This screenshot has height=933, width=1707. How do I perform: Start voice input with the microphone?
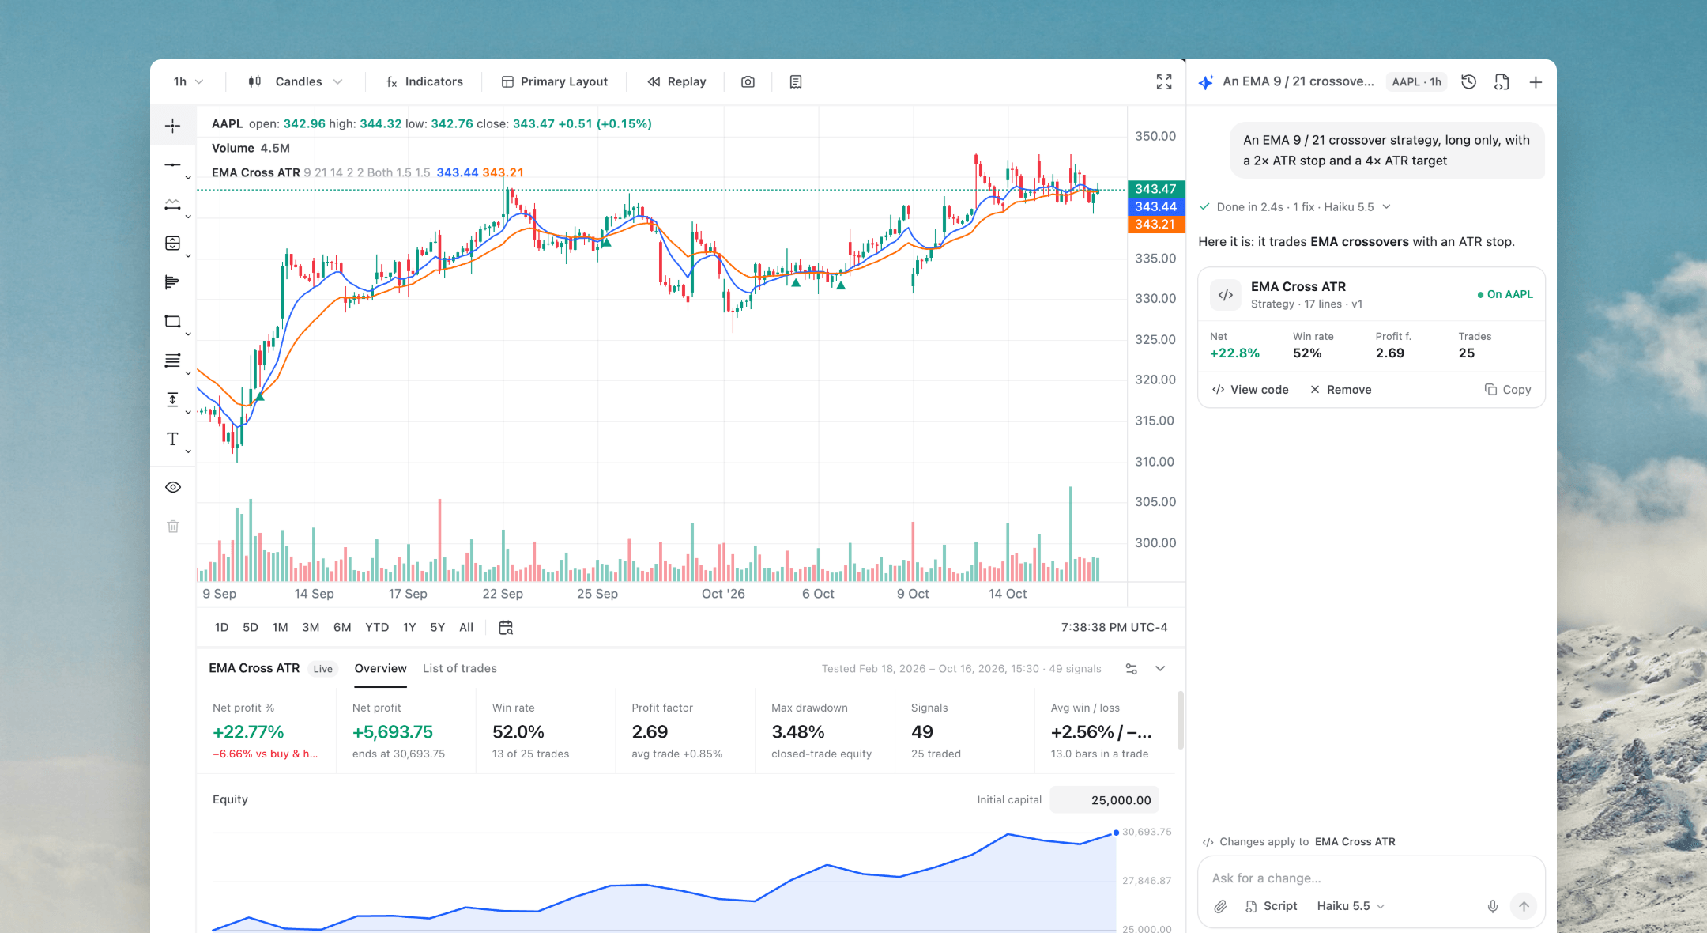click(1492, 906)
